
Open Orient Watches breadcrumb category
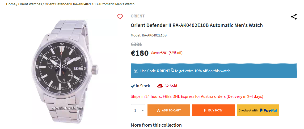pos(30,4)
